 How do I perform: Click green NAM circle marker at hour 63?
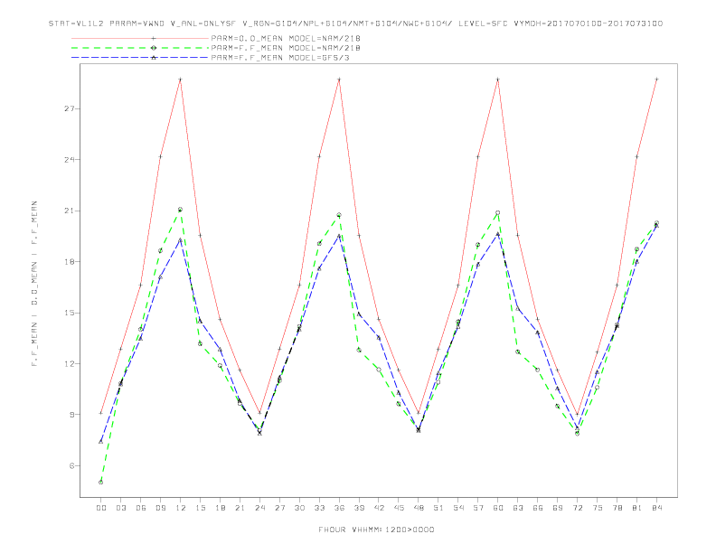pos(518,351)
